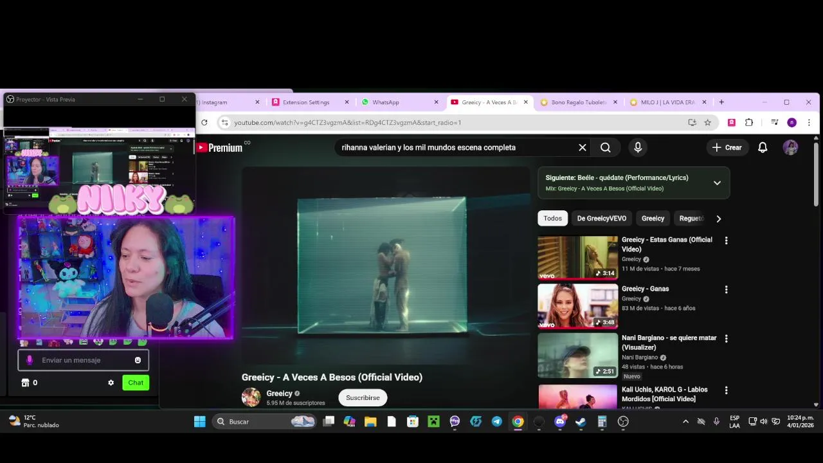
Task: Open the YouTube account avatar
Action: pos(790,147)
